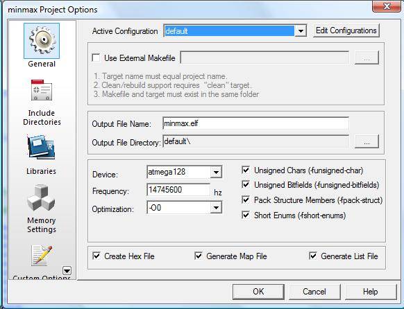
Task: Browse for external makefile with ellipsis button
Action: pos(367,58)
